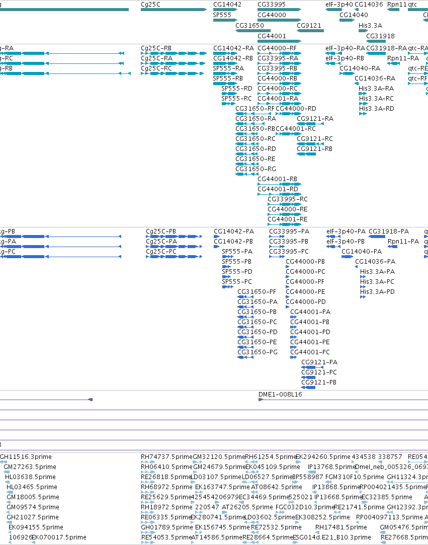The image size is (428, 545).
Task: Select the SP555-RC transcript label
Action: coord(236,98)
